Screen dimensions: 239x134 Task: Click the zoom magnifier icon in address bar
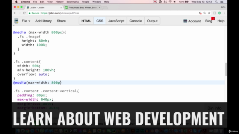(205, 13)
